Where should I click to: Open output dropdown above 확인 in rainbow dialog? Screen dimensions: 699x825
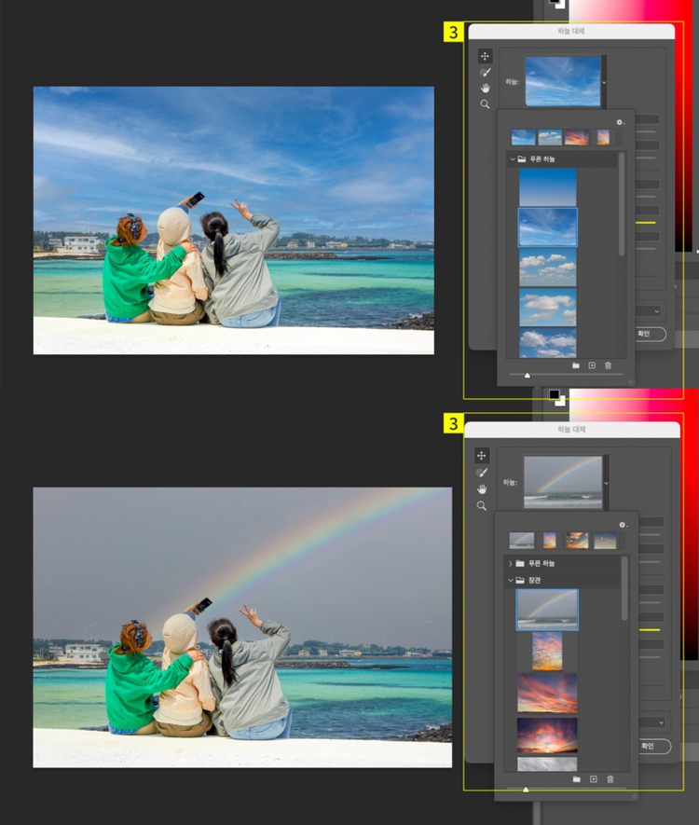(651, 722)
